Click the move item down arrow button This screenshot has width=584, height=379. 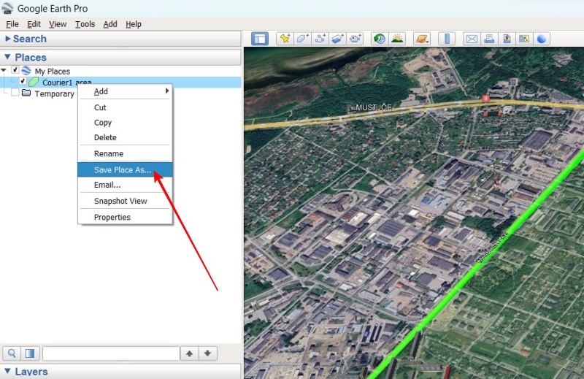208,353
